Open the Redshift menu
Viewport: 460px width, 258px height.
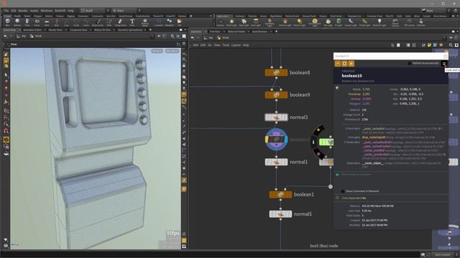click(x=60, y=11)
